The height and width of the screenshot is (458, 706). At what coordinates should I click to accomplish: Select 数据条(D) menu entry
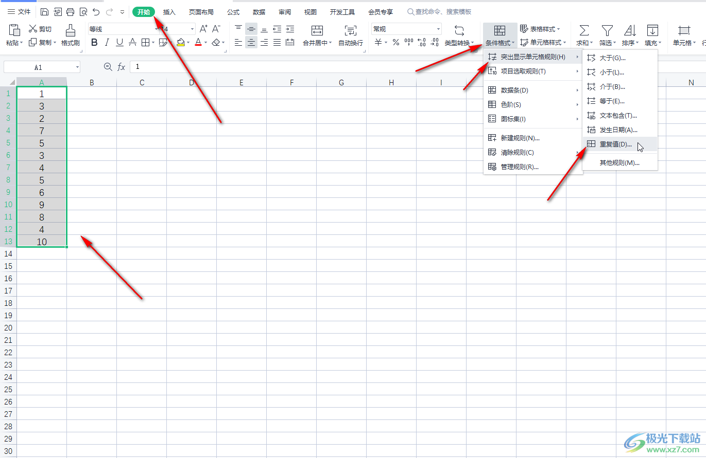point(533,90)
